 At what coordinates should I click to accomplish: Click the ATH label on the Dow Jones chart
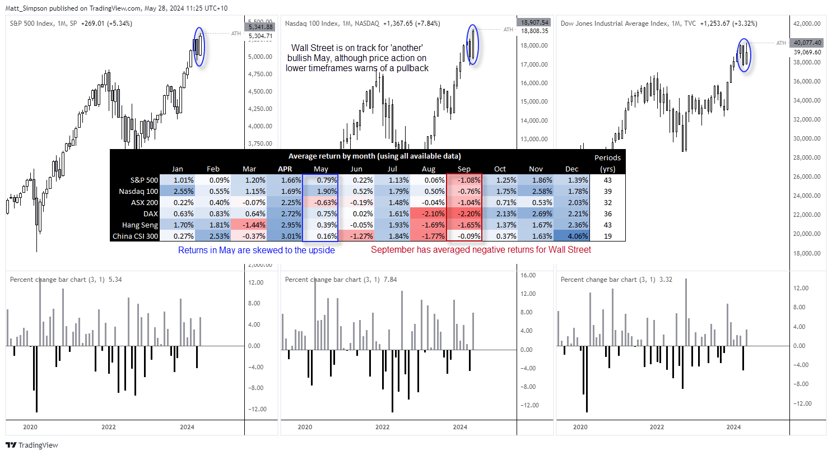pyautogui.click(x=780, y=43)
